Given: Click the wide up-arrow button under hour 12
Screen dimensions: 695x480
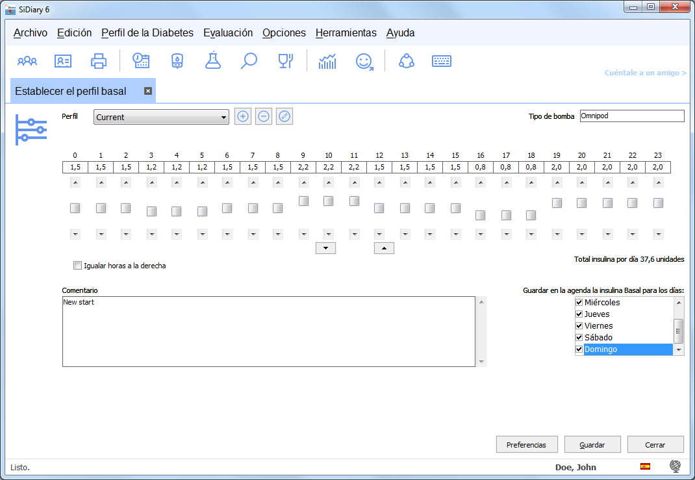Looking at the screenshot, I should click(x=384, y=247).
